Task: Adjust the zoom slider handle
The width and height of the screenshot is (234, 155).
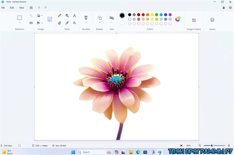Action: point(212,146)
